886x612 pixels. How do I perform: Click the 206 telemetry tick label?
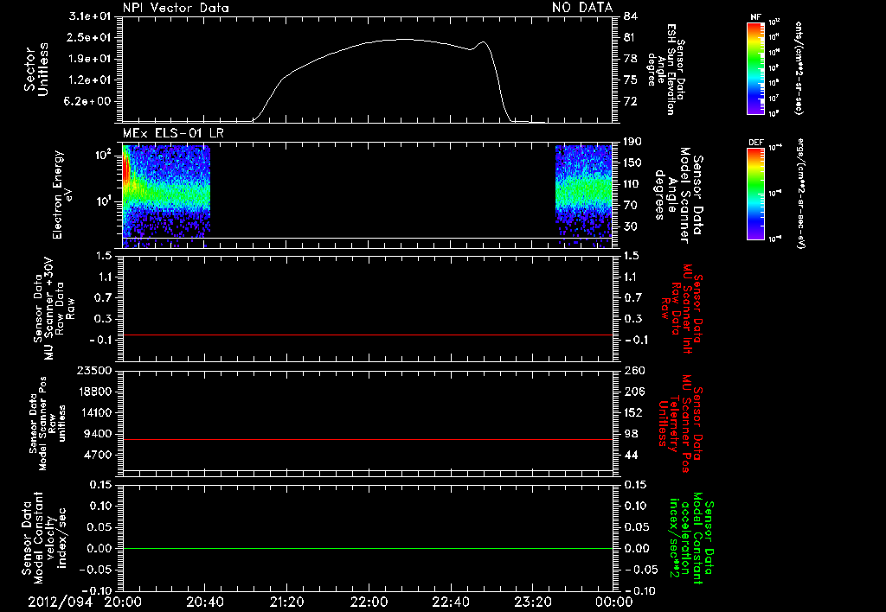tap(632, 392)
